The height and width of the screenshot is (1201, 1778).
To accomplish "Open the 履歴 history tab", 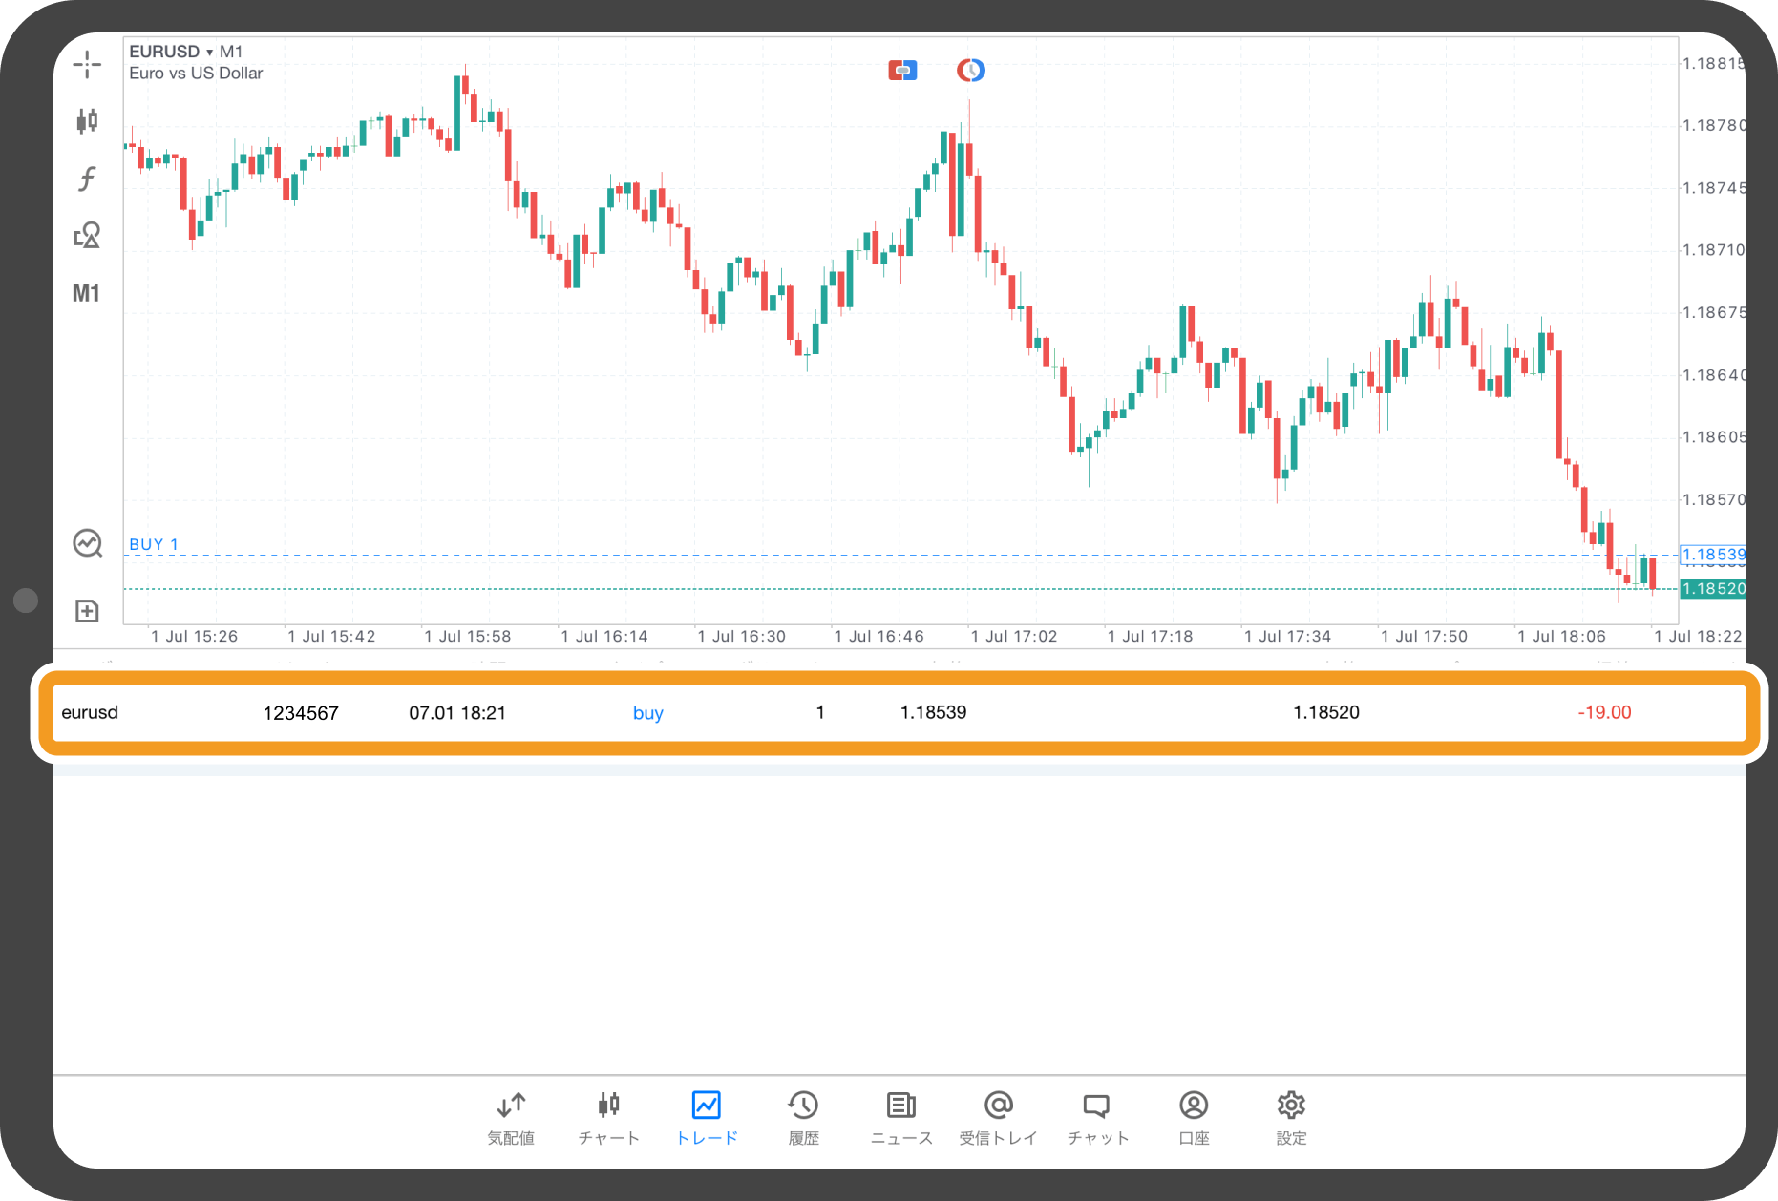I will 803,1117.
